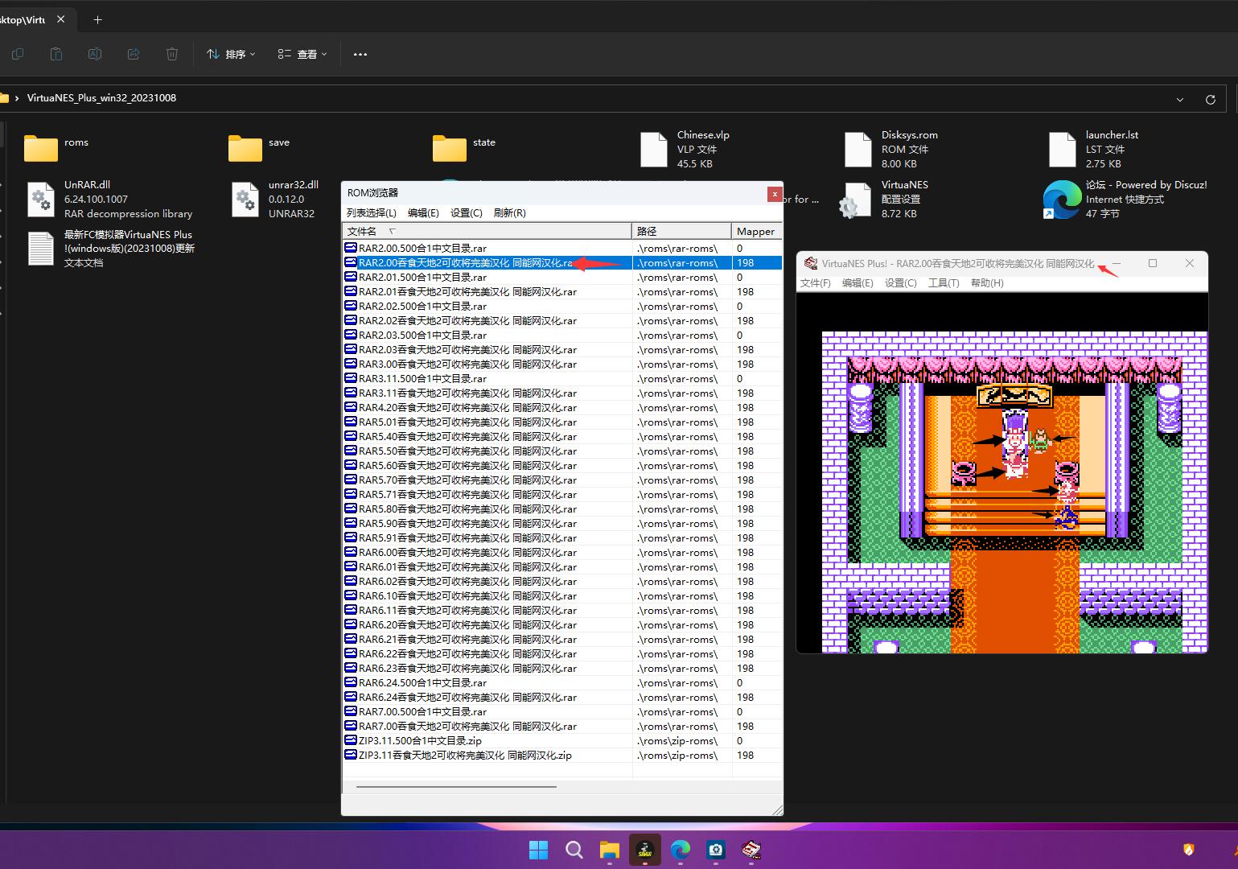The image size is (1238, 869).
Task: Open 编辑(E) menu in ROM browser
Action: tap(423, 212)
